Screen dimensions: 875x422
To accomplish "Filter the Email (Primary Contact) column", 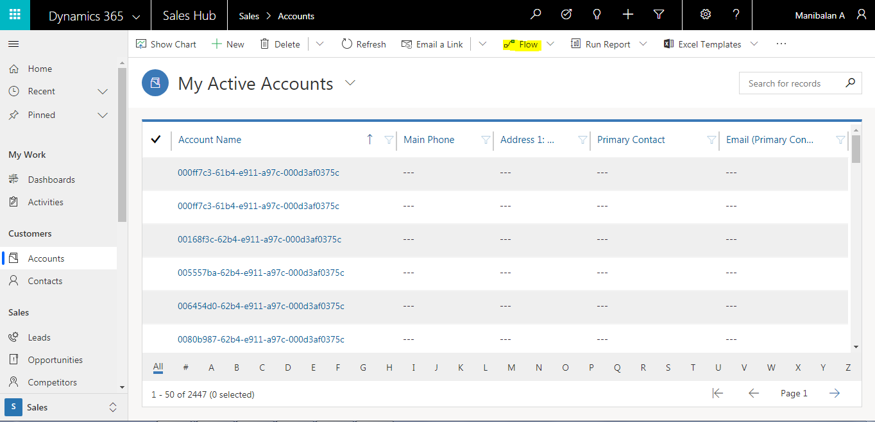I will pyautogui.click(x=841, y=140).
